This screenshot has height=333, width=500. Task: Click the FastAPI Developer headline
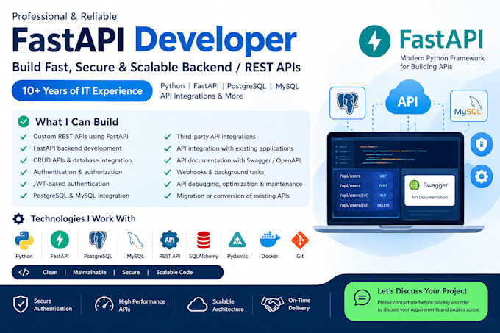click(x=154, y=40)
